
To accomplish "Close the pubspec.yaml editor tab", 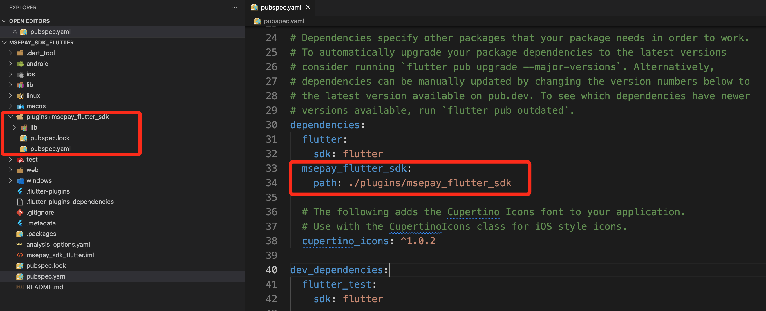I will click(308, 7).
